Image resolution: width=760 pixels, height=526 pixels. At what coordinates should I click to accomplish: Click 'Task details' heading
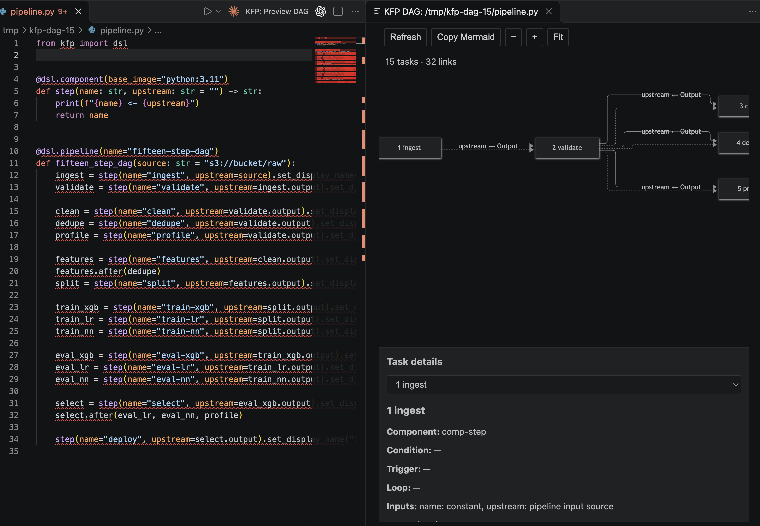[414, 362]
